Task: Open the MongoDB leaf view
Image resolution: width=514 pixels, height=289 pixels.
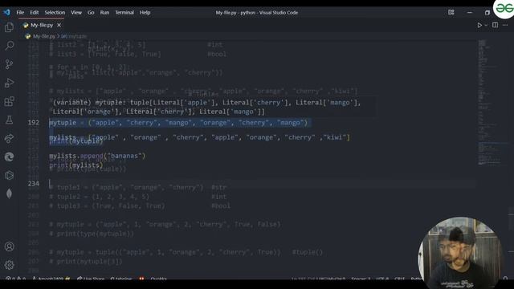Action: point(9,193)
